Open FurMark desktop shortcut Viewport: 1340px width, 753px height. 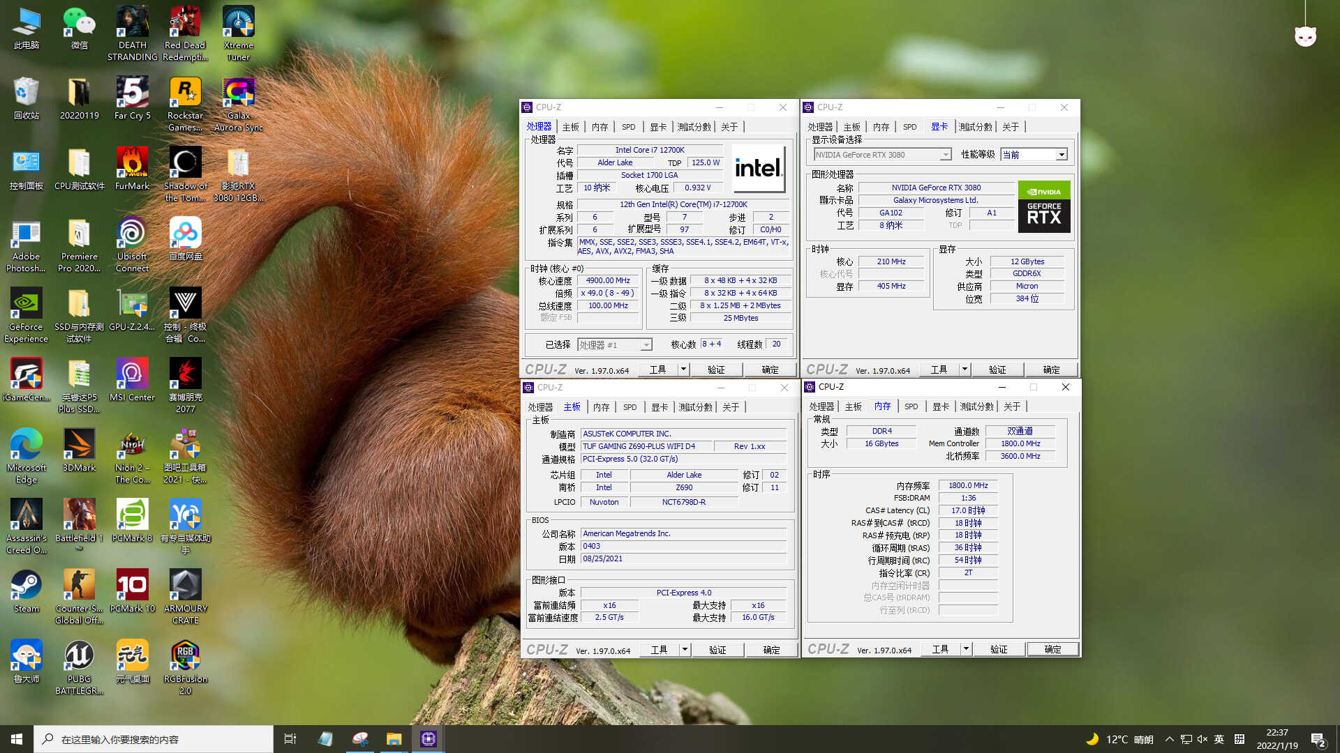coord(133,169)
